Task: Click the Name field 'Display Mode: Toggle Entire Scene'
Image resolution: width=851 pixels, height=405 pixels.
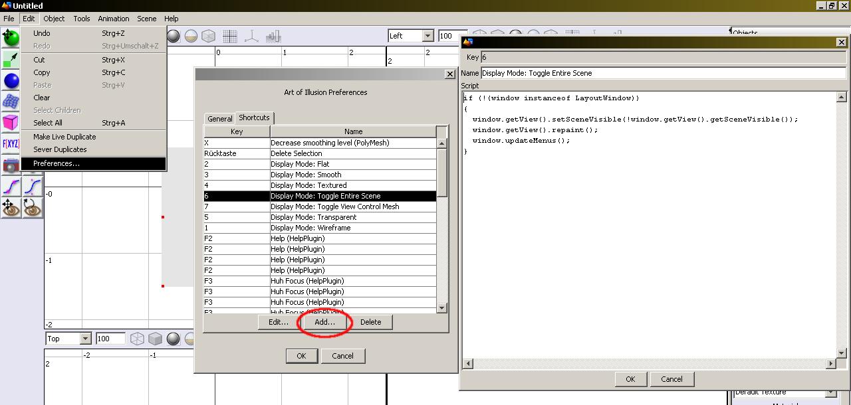Action: [x=664, y=73]
